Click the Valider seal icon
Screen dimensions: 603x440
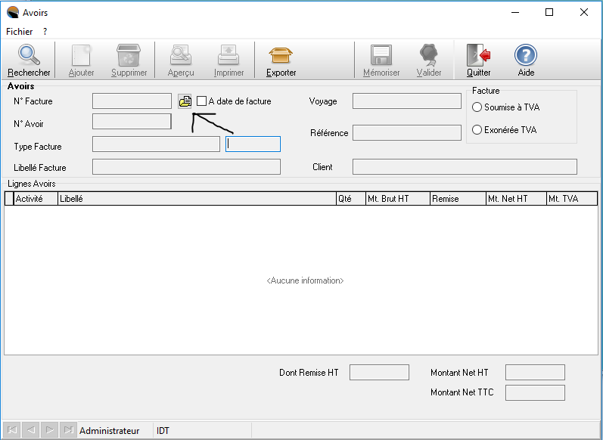(x=429, y=56)
